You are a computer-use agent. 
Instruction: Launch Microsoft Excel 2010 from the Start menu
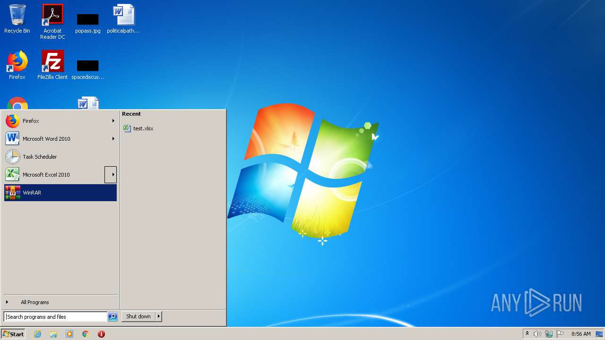pos(55,175)
